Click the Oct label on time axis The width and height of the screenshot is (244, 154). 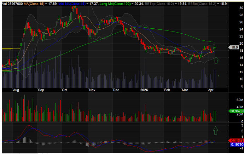click(65, 90)
